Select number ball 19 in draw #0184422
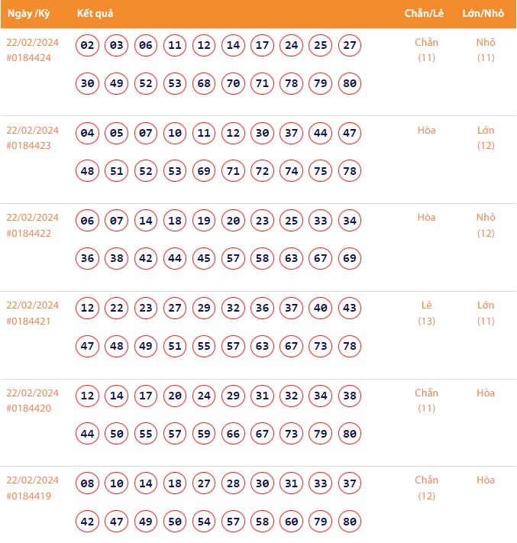This screenshot has height=543, width=517. coord(204,221)
